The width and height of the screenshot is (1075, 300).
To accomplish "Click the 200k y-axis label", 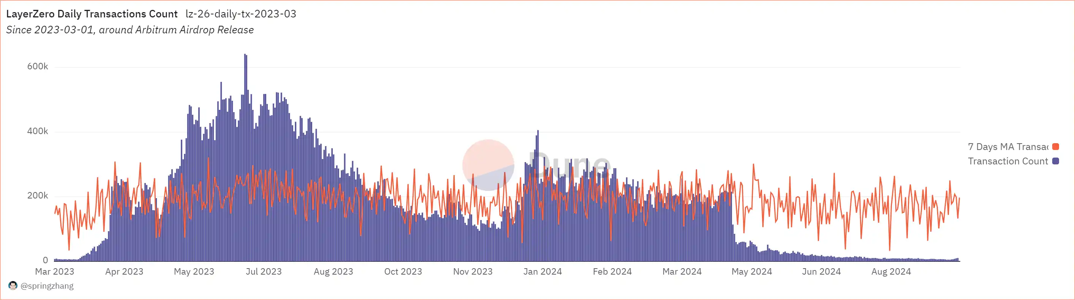I will pyautogui.click(x=38, y=195).
